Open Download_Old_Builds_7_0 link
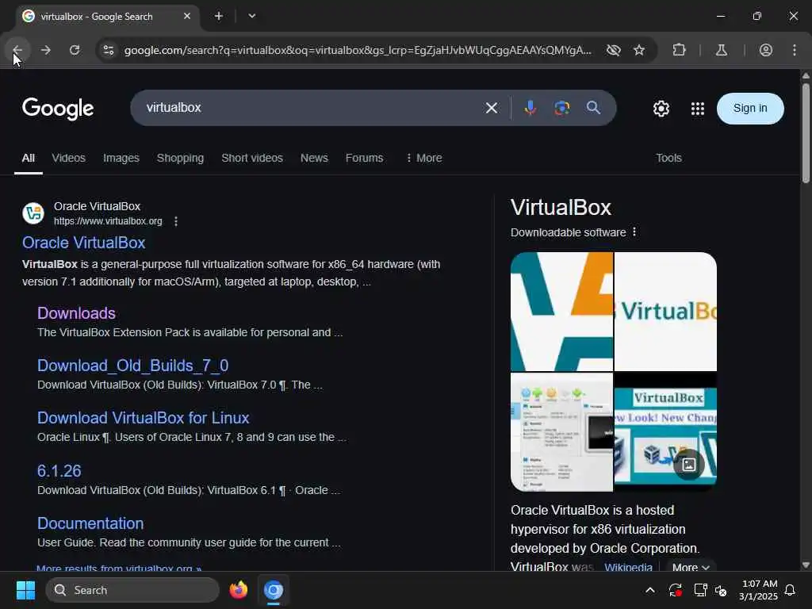The height and width of the screenshot is (609, 812). [x=132, y=366]
